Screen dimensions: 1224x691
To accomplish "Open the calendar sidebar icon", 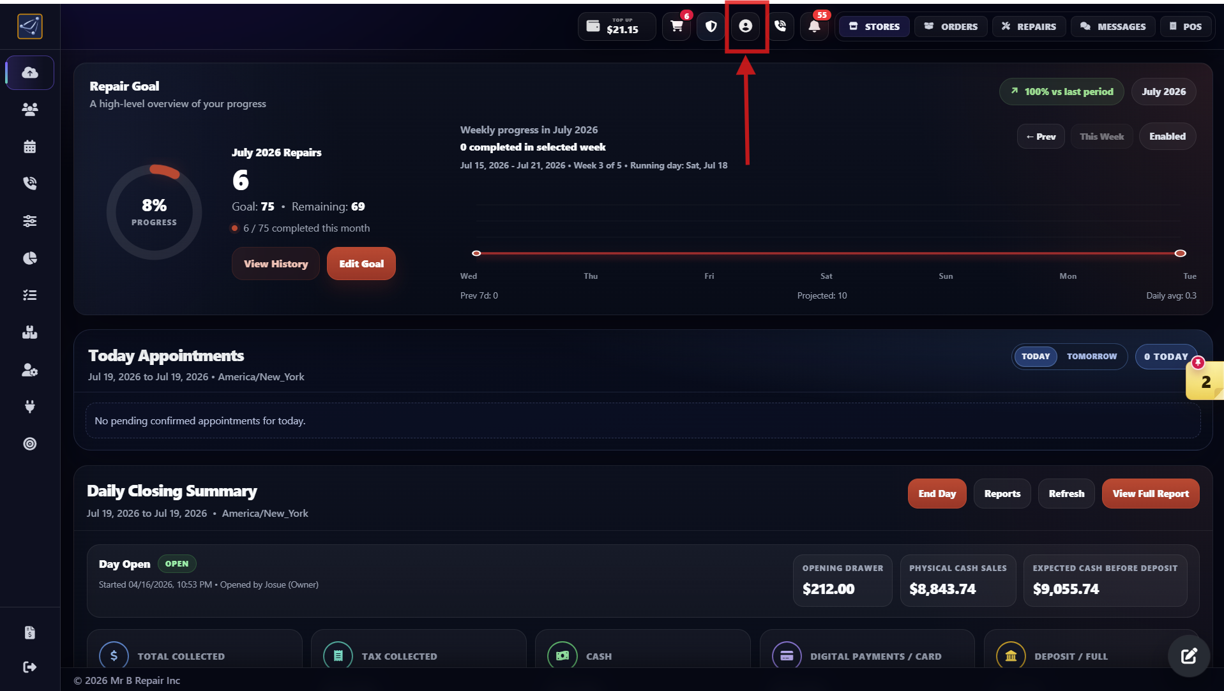I will click(30, 147).
